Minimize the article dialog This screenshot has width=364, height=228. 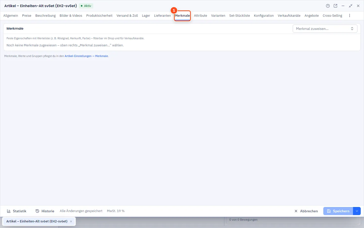[x=343, y=6]
